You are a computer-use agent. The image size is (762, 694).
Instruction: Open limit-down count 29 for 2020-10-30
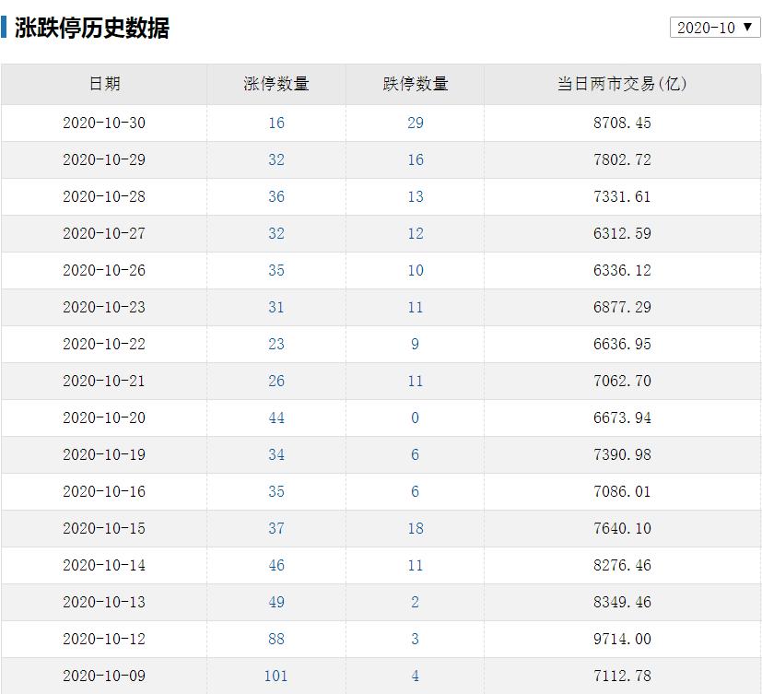pyautogui.click(x=415, y=123)
